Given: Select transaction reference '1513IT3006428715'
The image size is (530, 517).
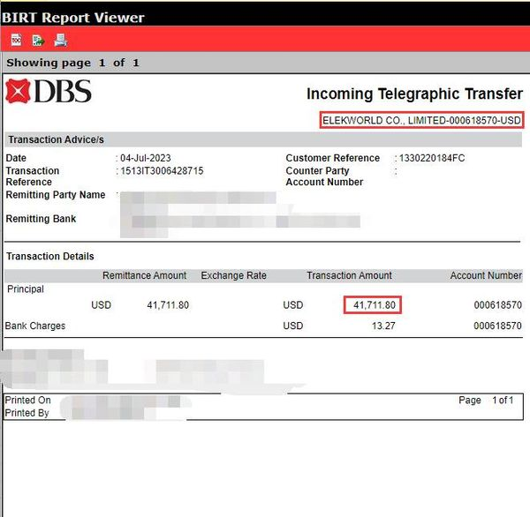Looking at the screenshot, I should point(162,171).
